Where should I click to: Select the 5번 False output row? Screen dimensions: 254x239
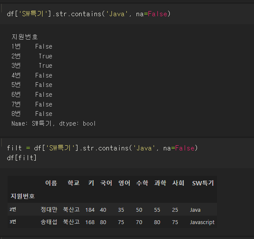click(x=32, y=85)
